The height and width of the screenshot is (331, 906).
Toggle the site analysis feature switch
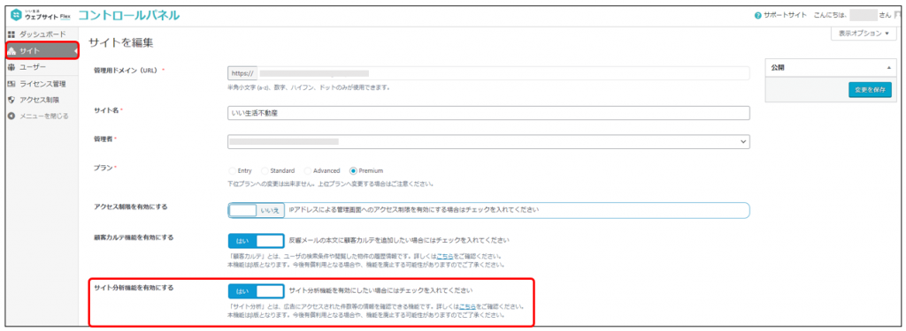tap(256, 290)
